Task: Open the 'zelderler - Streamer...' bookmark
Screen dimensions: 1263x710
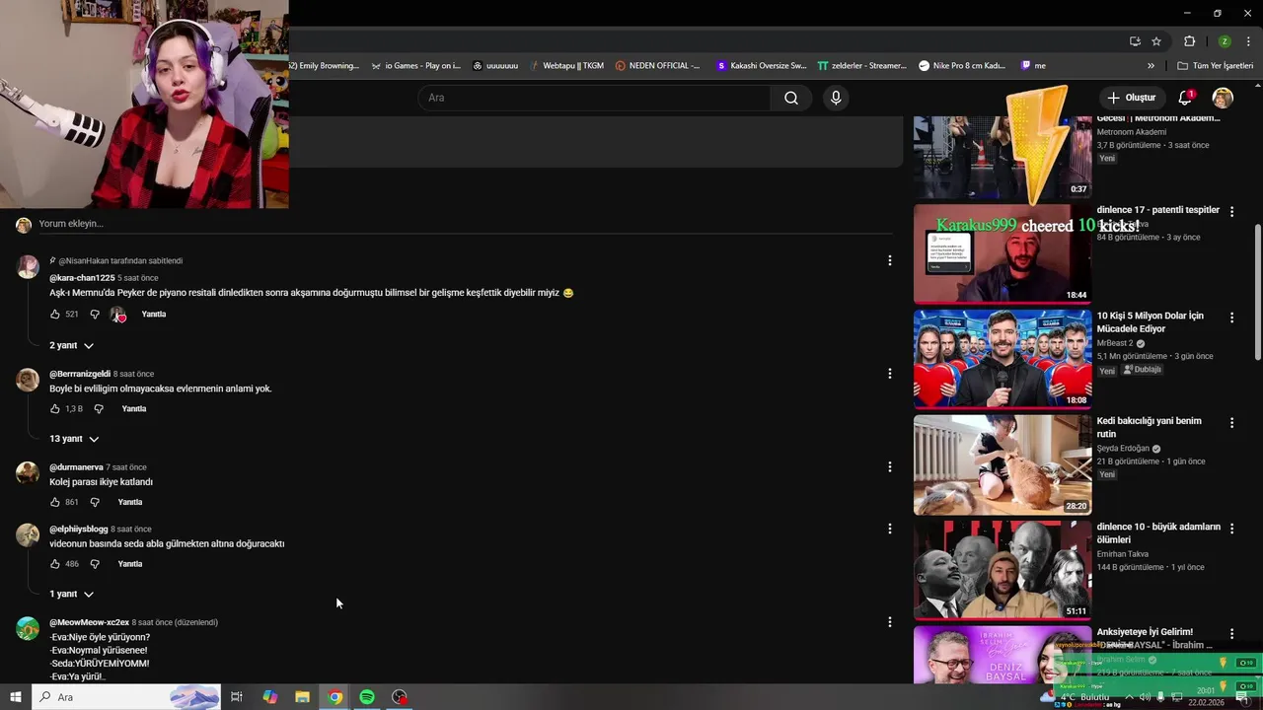Action: 861,66
